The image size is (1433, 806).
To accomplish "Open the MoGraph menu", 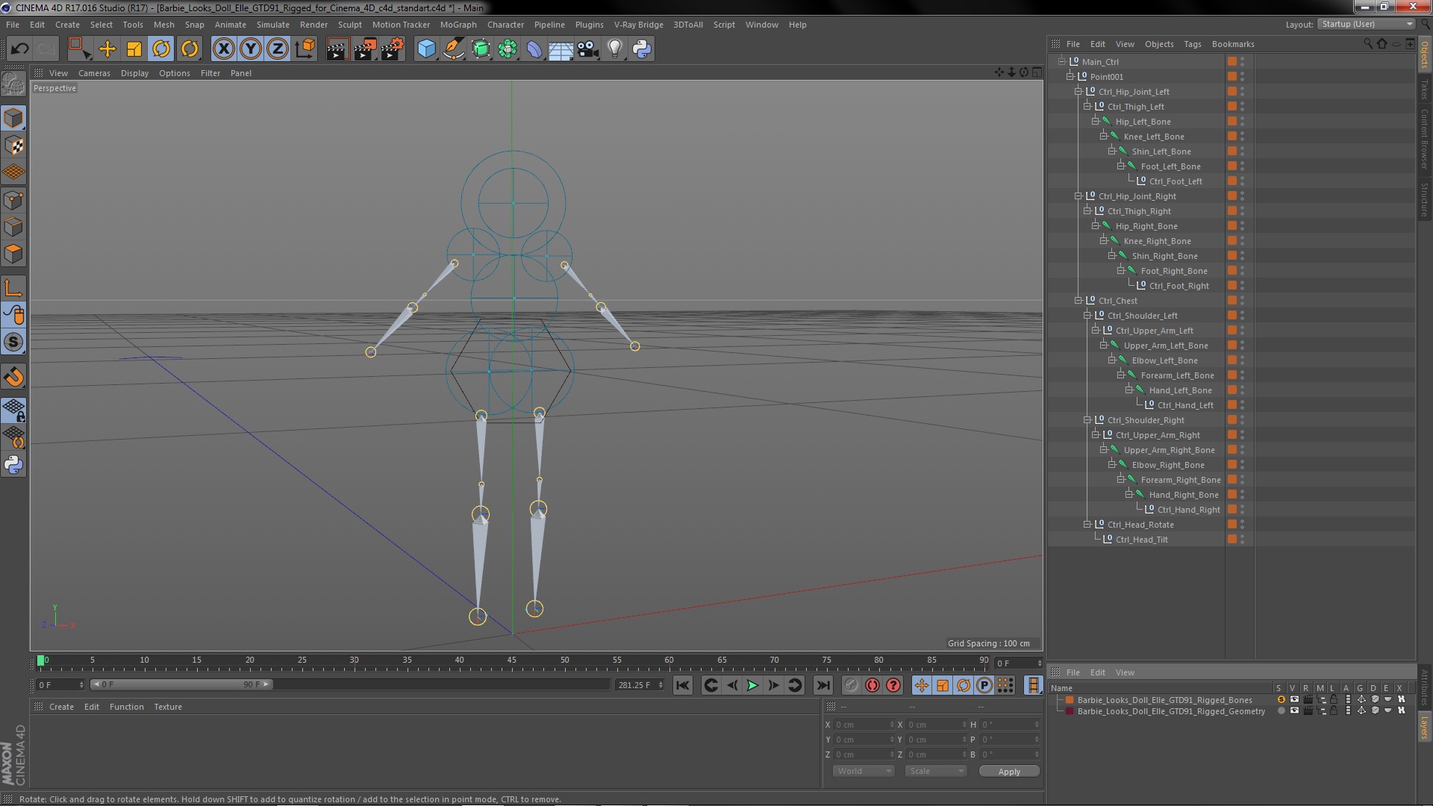I will click(x=458, y=25).
